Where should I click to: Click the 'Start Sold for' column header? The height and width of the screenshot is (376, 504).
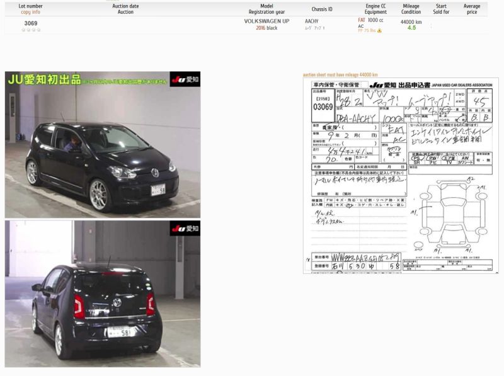coord(441,9)
